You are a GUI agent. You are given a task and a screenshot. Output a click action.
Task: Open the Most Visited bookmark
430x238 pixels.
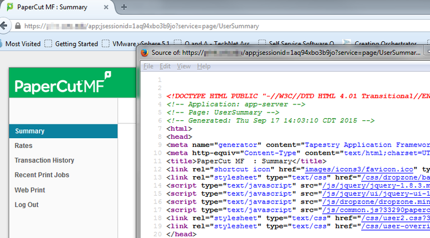click(21, 44)
